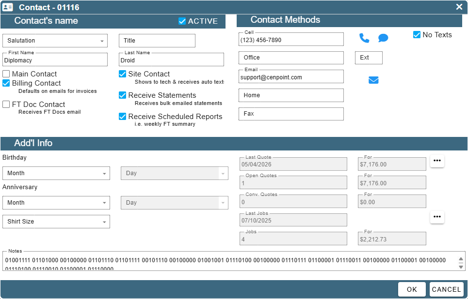Click notes scrollbar down arrow
468x299 pixels.
[461, 267]
